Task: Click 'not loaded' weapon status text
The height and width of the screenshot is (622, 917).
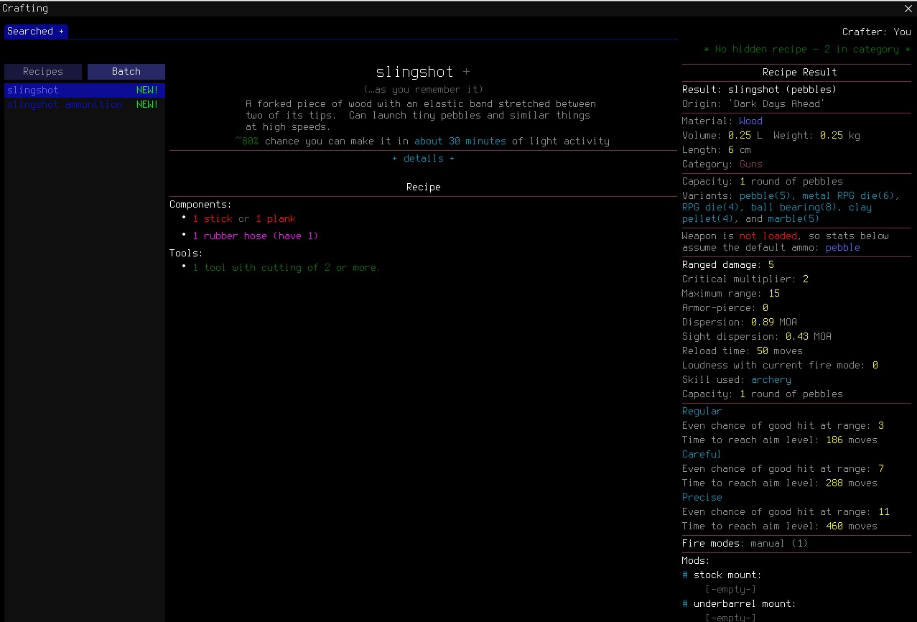Action: 768,236
